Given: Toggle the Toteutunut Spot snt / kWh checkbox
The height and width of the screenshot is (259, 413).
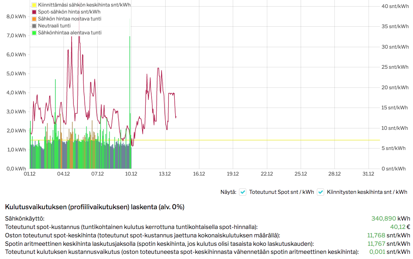Looking at the screenshot, I should coord(243,192).
